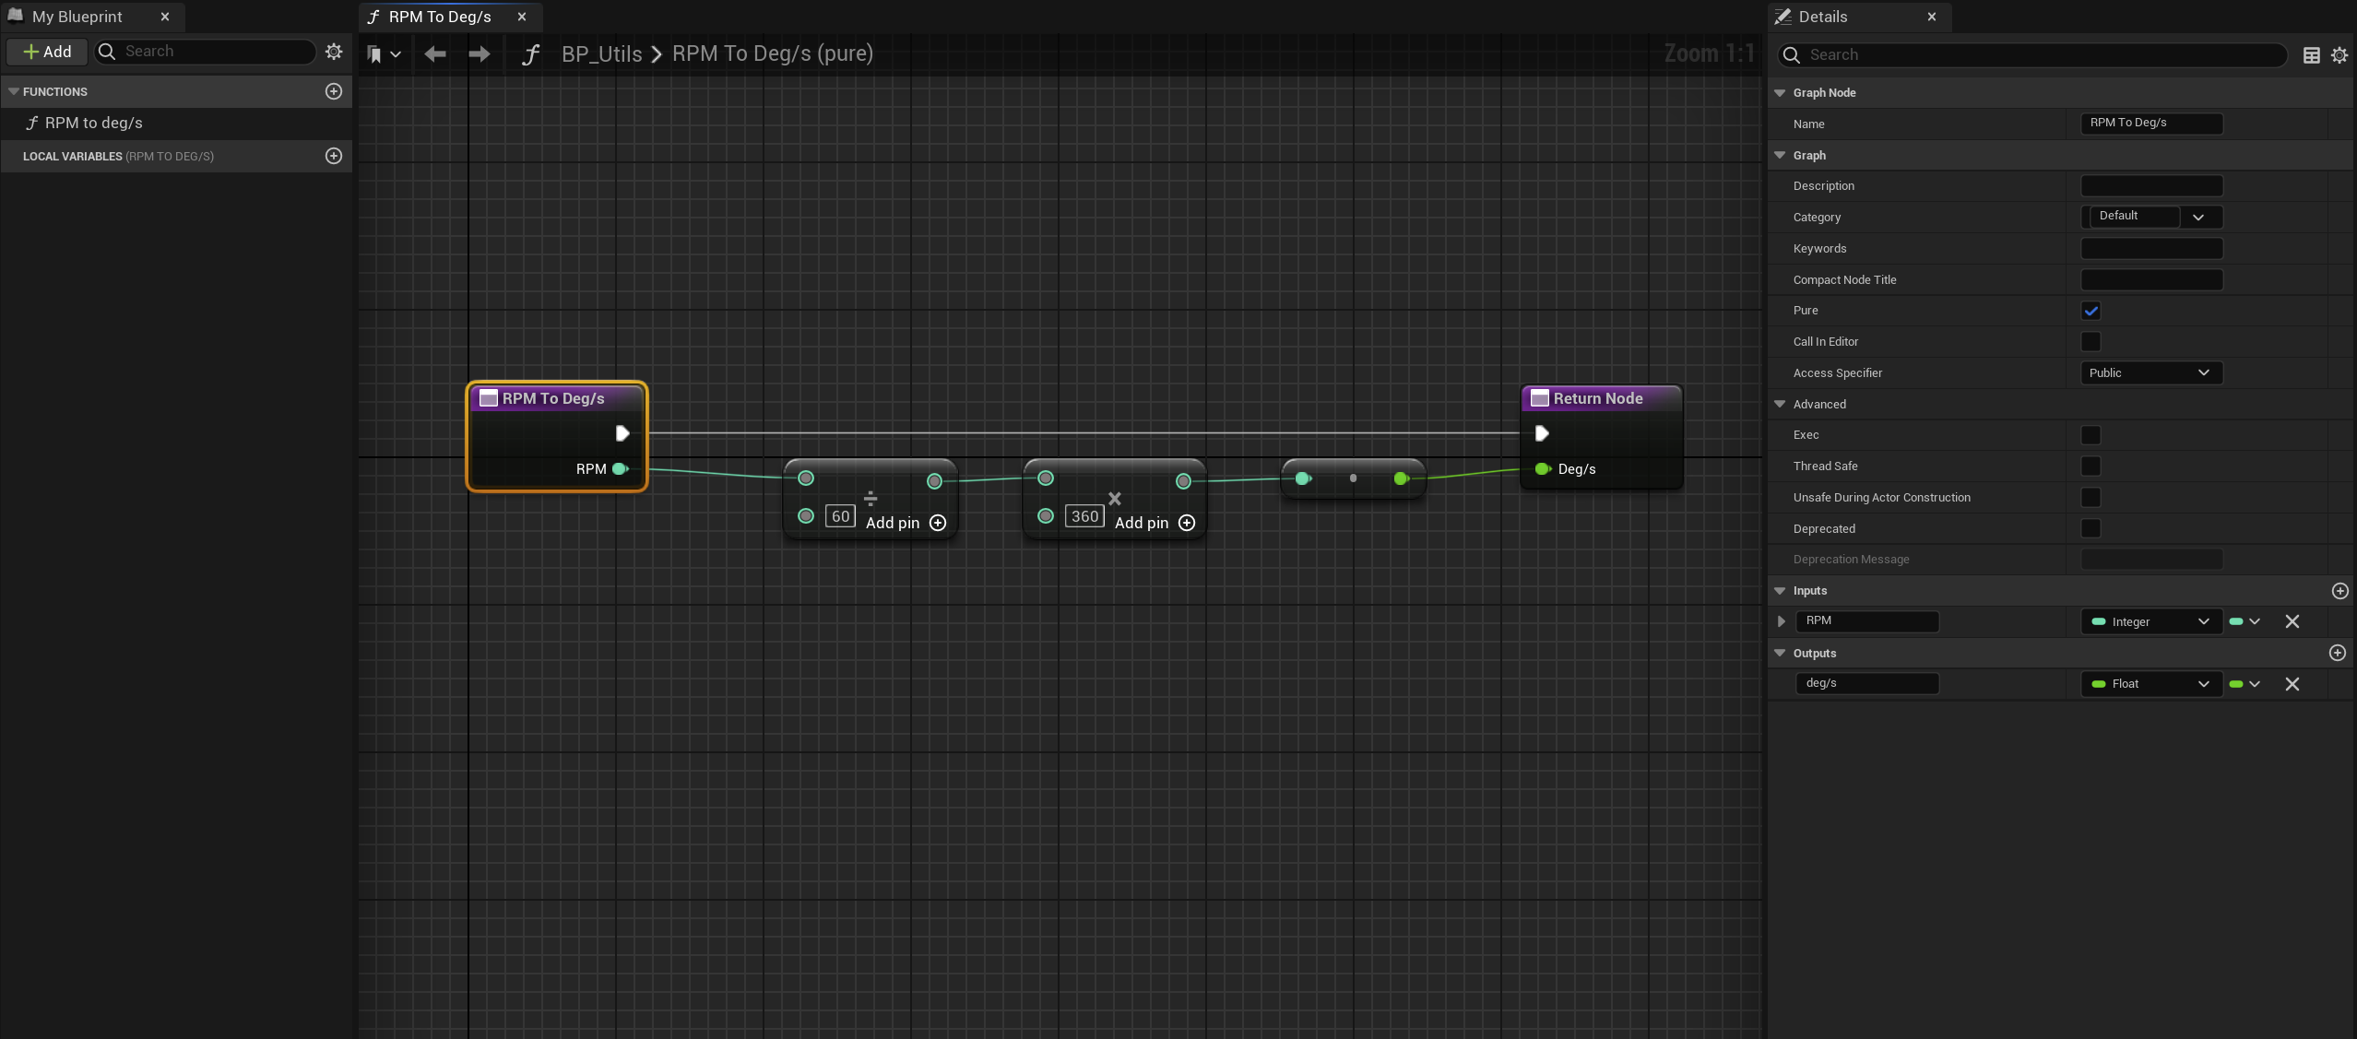This screenshot has width=2357, height=1039.
Task: Click the navigate back arrow in graph toolbar
Action: tap(435, 54)
